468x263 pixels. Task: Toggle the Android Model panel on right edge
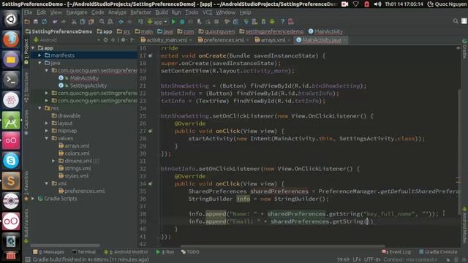click(464, 225)
